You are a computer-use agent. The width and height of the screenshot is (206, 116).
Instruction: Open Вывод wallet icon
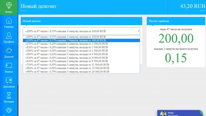coord(9,65)
